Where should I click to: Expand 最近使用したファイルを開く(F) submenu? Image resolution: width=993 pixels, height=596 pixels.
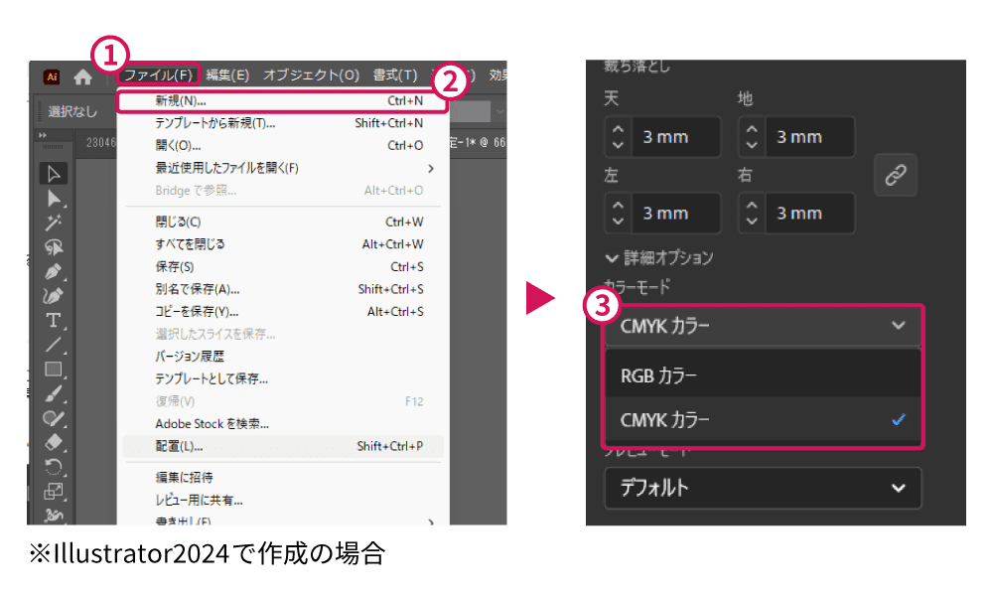click(283, 168)
